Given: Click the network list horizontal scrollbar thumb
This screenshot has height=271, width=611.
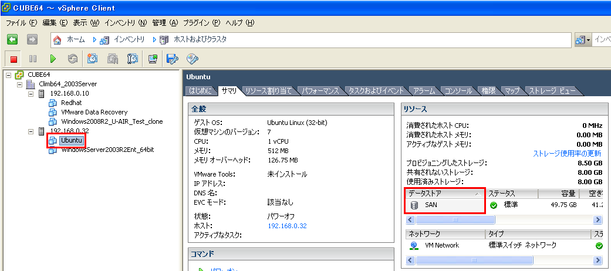Looking at the screenshot, I should 474,260.
